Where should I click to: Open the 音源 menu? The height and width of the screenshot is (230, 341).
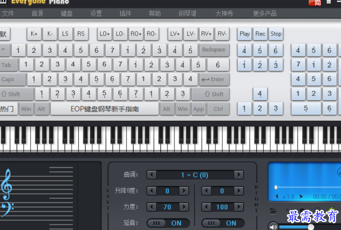[x=37, y=13]
